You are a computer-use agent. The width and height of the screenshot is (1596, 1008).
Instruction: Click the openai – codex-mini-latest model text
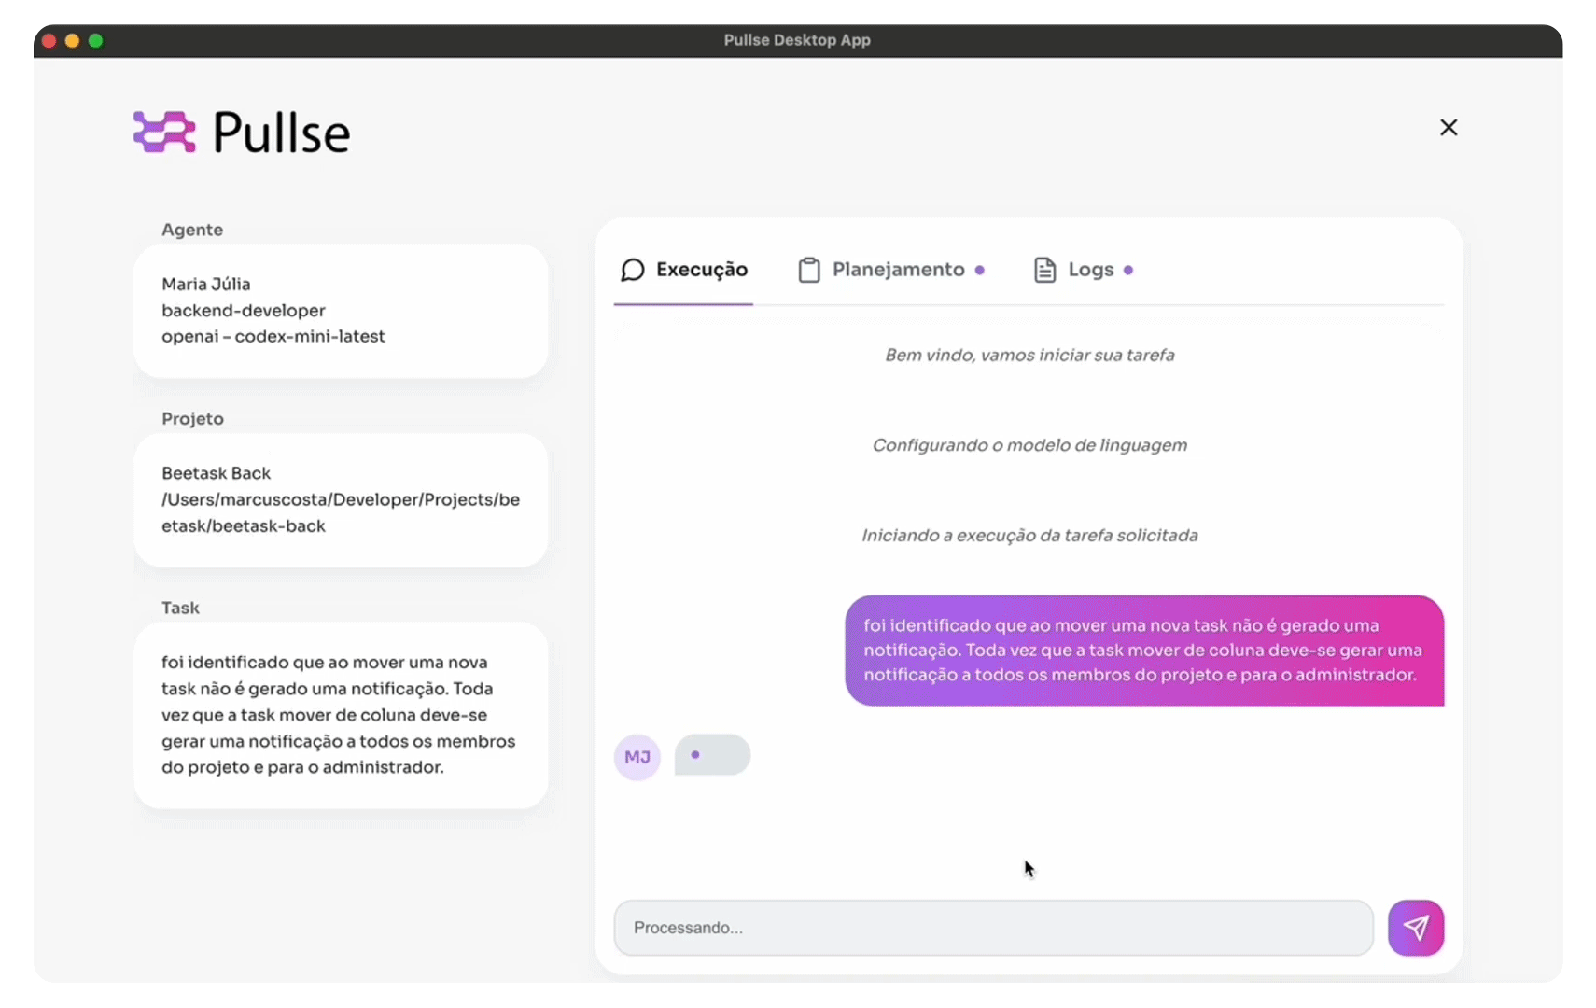[273, 336]
